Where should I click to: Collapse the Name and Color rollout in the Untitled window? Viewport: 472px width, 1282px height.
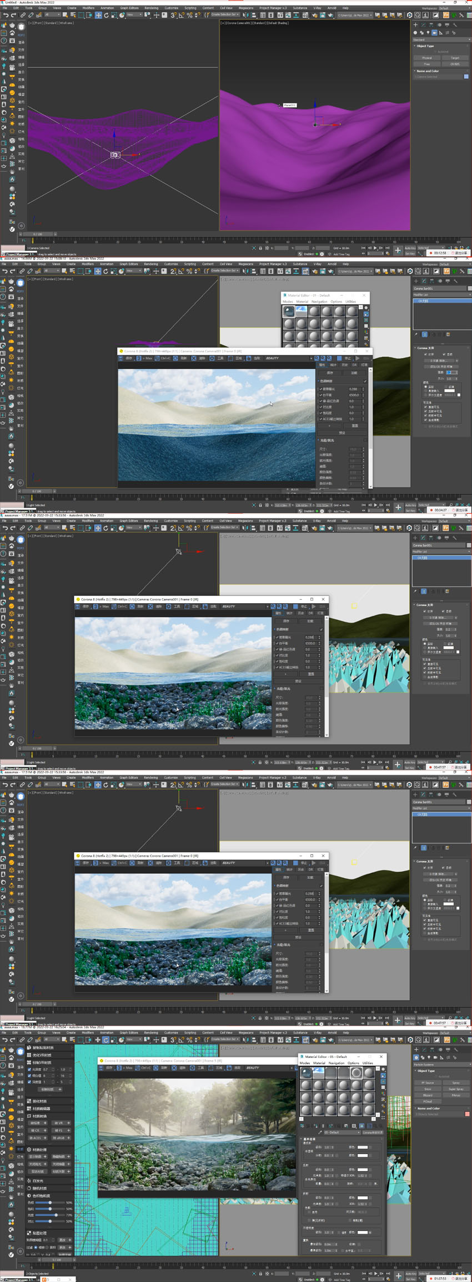(x=441, y=71)
